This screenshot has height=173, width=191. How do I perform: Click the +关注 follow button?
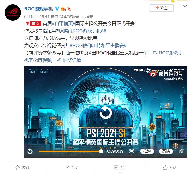(x=162, y=8)
